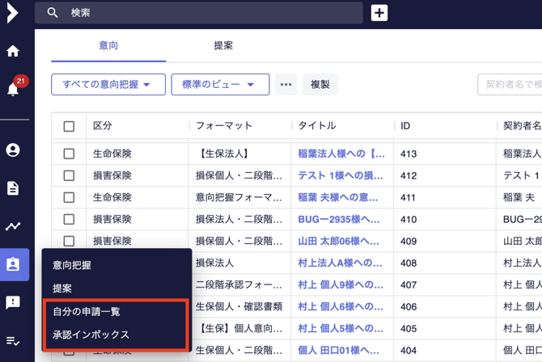Open the three-dots more options menu
This screenshot has width=542, height=362.
286,85
